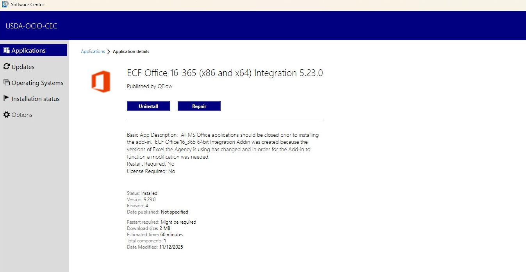Viewport: 526px width, 272px height.
Task: Click Date Modified: 11/12/2025
Action: [x=155, y=247]
